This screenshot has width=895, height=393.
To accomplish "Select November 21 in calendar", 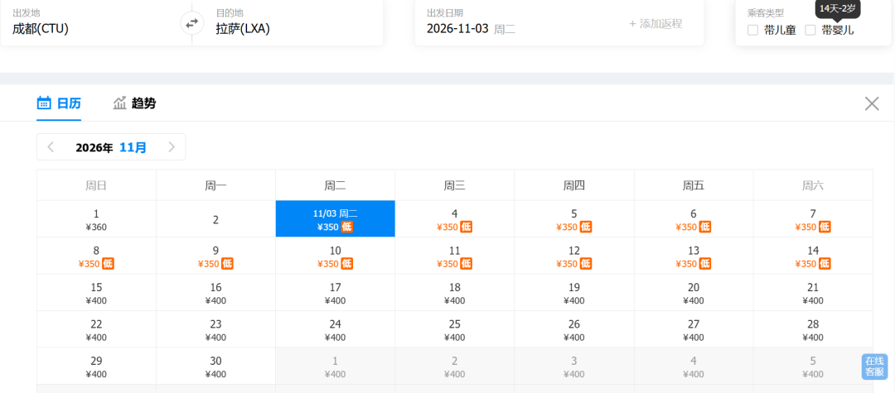I will point(813,293).
